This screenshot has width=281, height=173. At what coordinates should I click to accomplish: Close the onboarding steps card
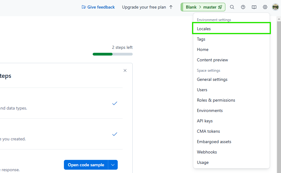[x=125, y=70]
